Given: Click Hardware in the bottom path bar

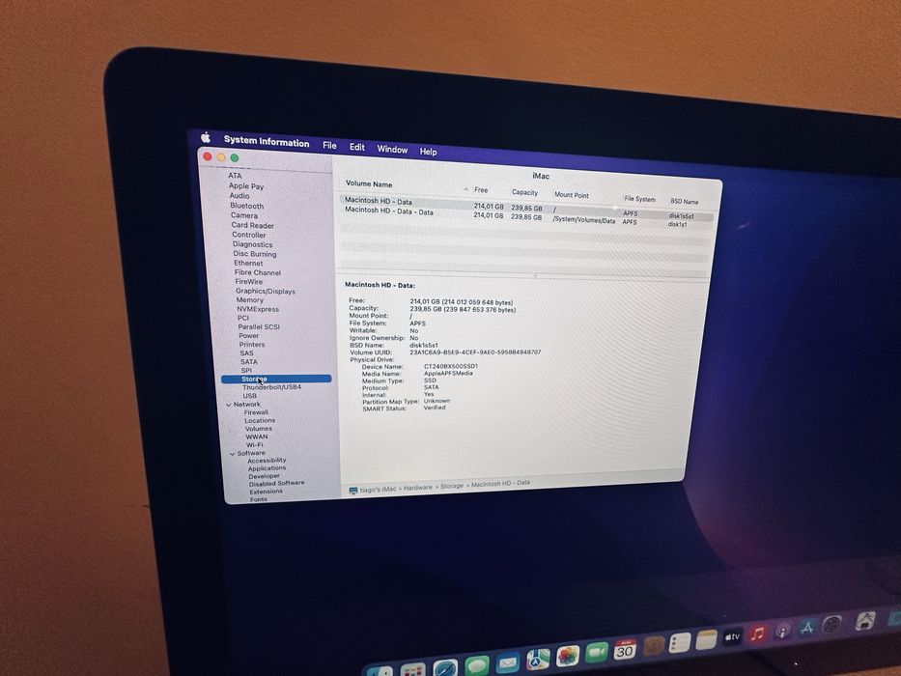Looking at the screenshot, I should point(418,488).
